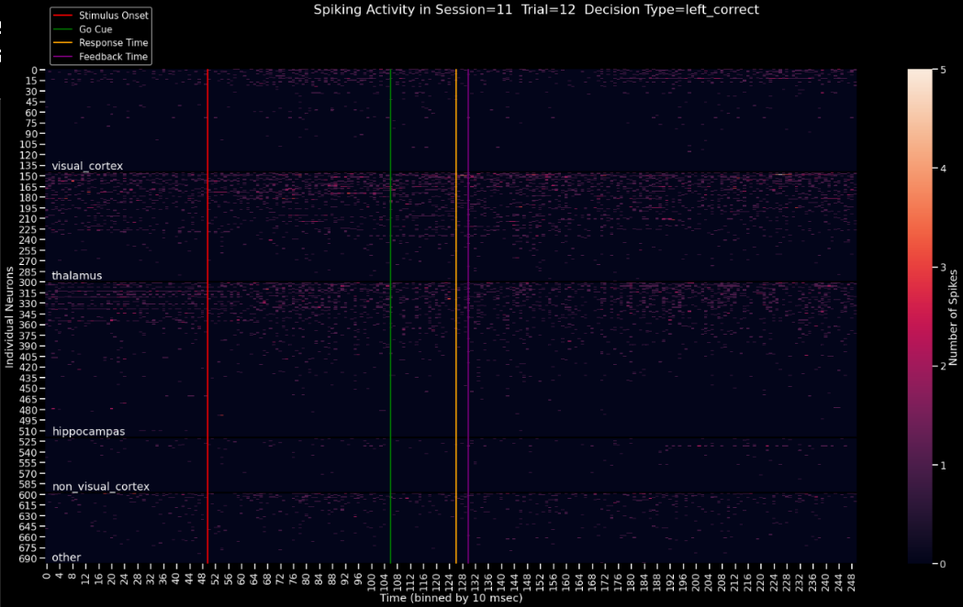The width and height of the screenshot is (963, 607).
Task: Click the hippocampas region label
Action: pyautogui.click(x=88, y=432)
